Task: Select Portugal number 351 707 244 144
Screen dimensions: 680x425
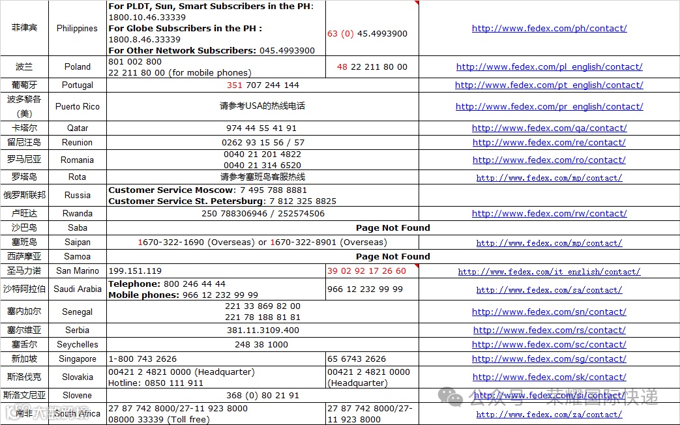Action: pyautogui.click(x=263, y=85)
